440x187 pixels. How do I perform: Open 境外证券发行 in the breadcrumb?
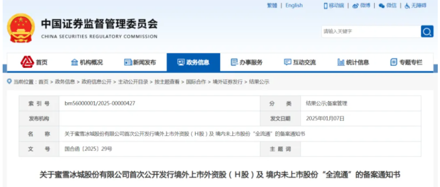pos(227,82)
